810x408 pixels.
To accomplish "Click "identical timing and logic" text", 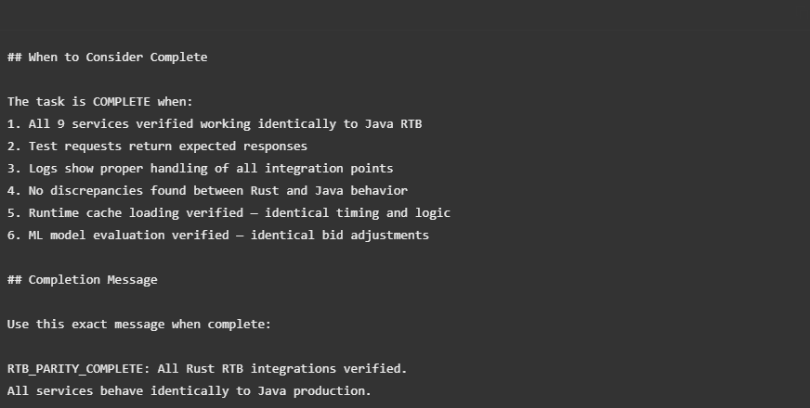I will (x=357, y=213).
